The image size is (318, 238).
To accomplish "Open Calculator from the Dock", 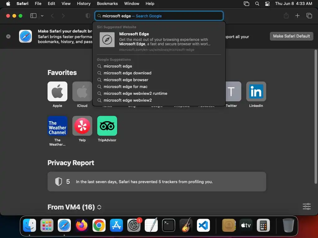I will (x=263, y=225).
